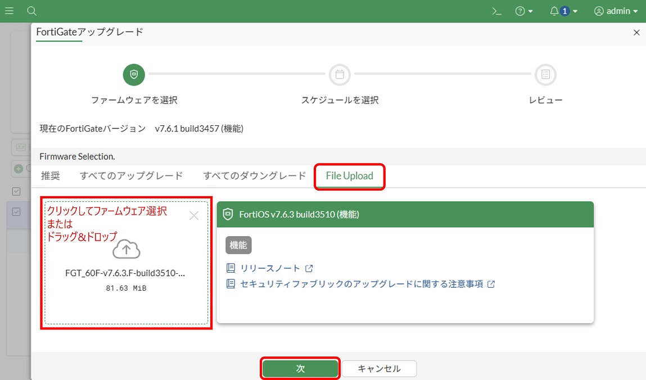Click the review step list icon

coord(545,74)
